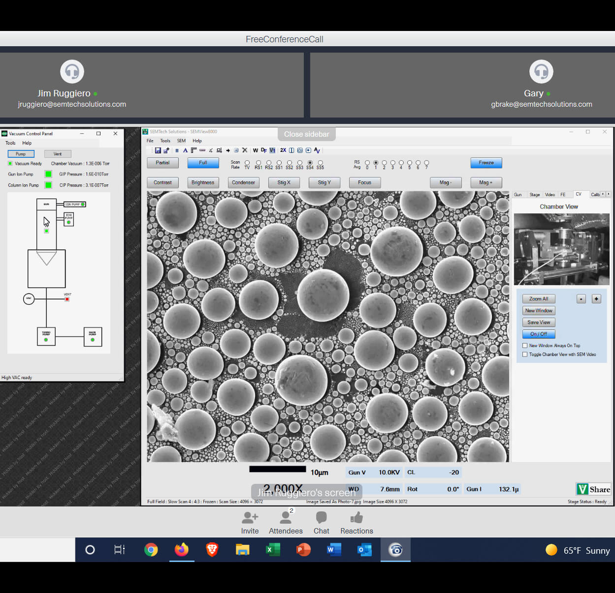
Task: Select the text annotation 'A' tool
Action: tap(185, 150)
